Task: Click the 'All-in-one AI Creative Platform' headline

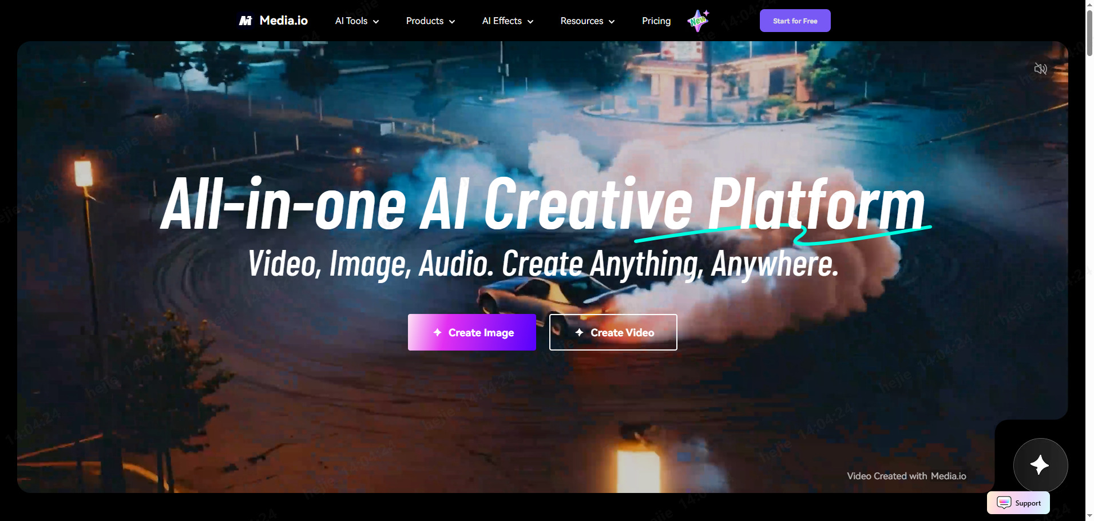Action: coord(544,205)
